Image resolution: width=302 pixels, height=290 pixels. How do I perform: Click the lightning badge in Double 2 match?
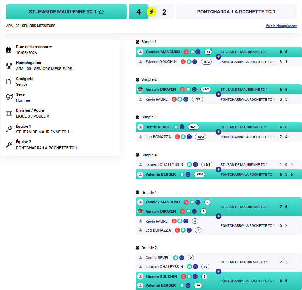tap(218, 272)
